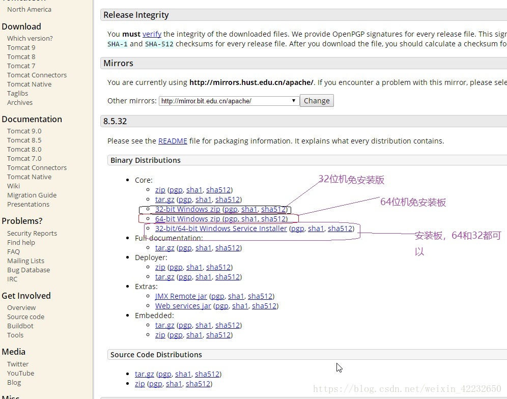
Task: Open pgp signature for Windows Service Installer
Action: (298, 229)
